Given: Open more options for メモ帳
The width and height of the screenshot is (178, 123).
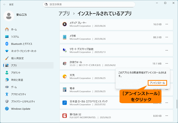Looking at the screenshot, I should (x=167, y=37).
